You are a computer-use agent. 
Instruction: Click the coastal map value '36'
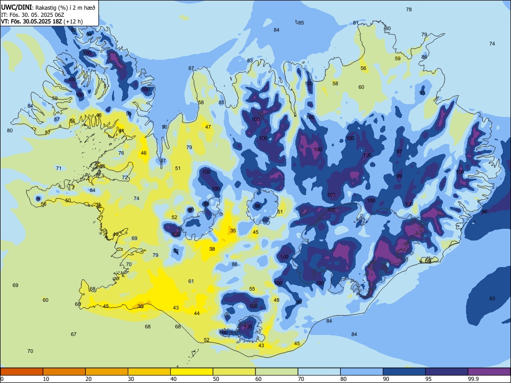(140, 306)
